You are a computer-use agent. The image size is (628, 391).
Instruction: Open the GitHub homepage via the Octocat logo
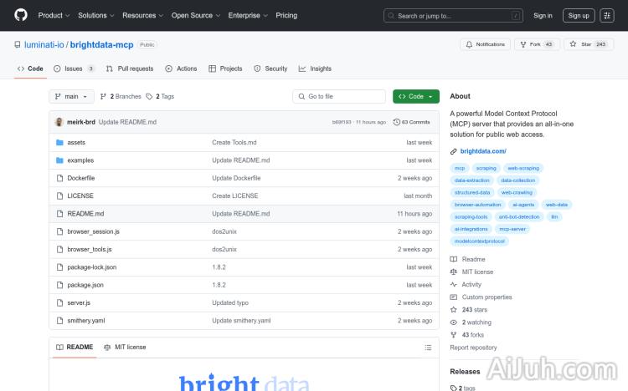click(x=21, y=15)
